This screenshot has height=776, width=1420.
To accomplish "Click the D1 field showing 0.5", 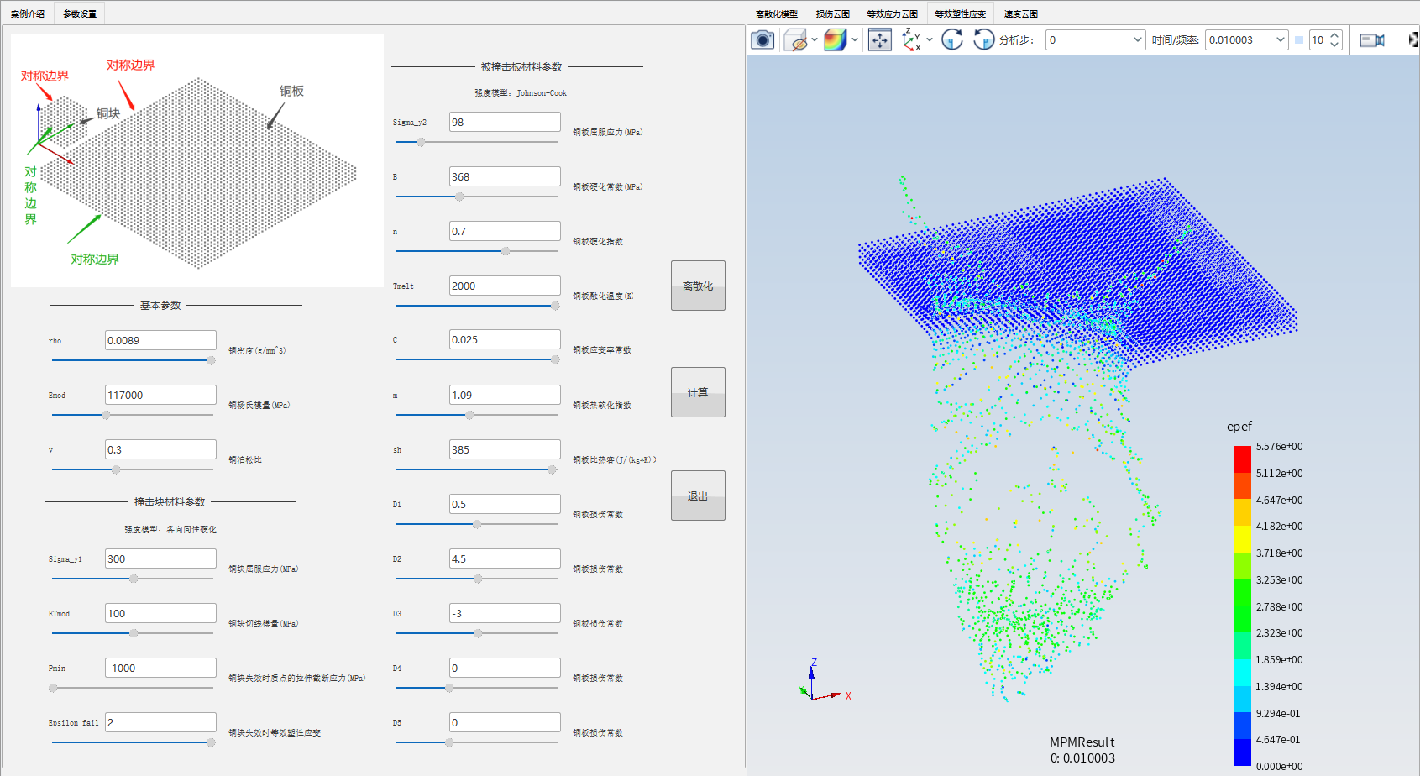I will coord(505,504).
